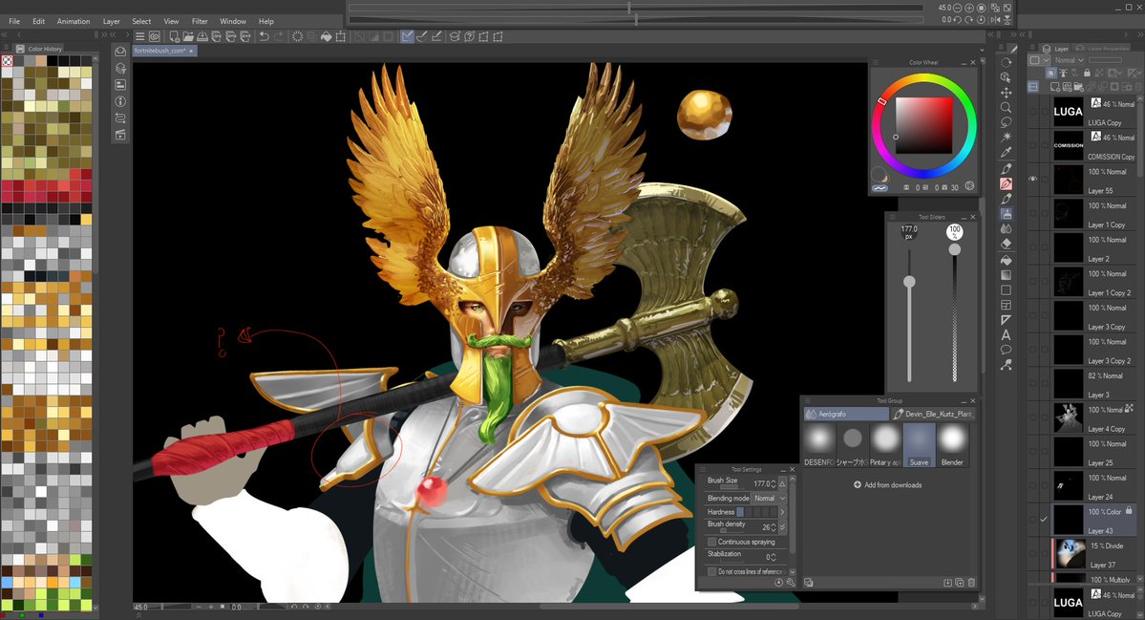Open Brush Size dynamics button

782,483
